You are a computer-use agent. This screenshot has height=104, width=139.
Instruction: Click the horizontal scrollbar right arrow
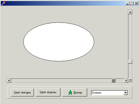pos(126,81)
